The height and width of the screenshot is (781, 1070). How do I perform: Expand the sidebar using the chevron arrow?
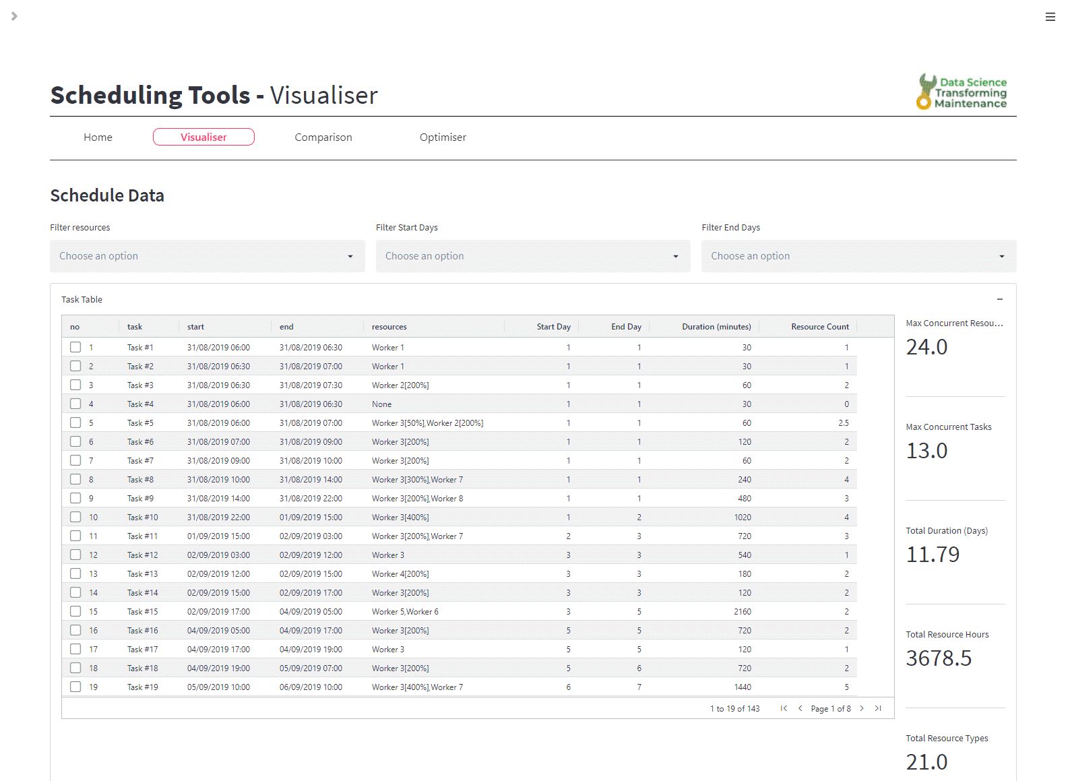pos(14,16)
